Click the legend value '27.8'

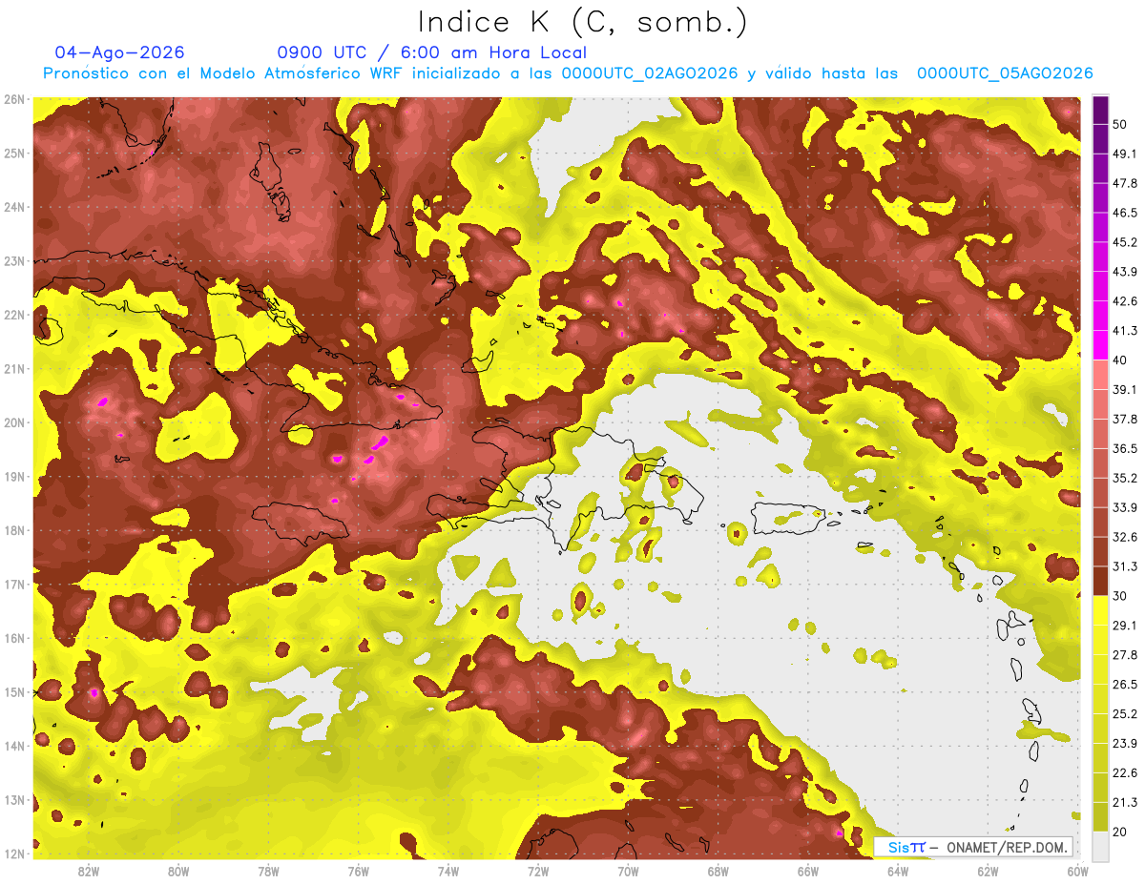1124,655
